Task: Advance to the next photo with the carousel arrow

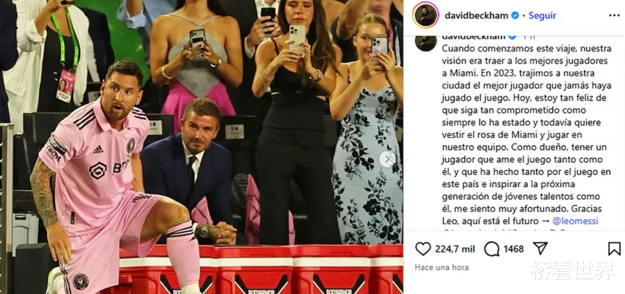Action: (387, 159)
